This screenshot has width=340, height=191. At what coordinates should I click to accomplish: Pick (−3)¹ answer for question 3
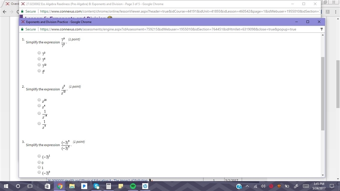coord(39,156)
